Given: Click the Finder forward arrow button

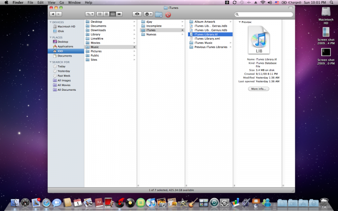Looking at the screenshot, I should pyautogui.click(x=59, y=14).
